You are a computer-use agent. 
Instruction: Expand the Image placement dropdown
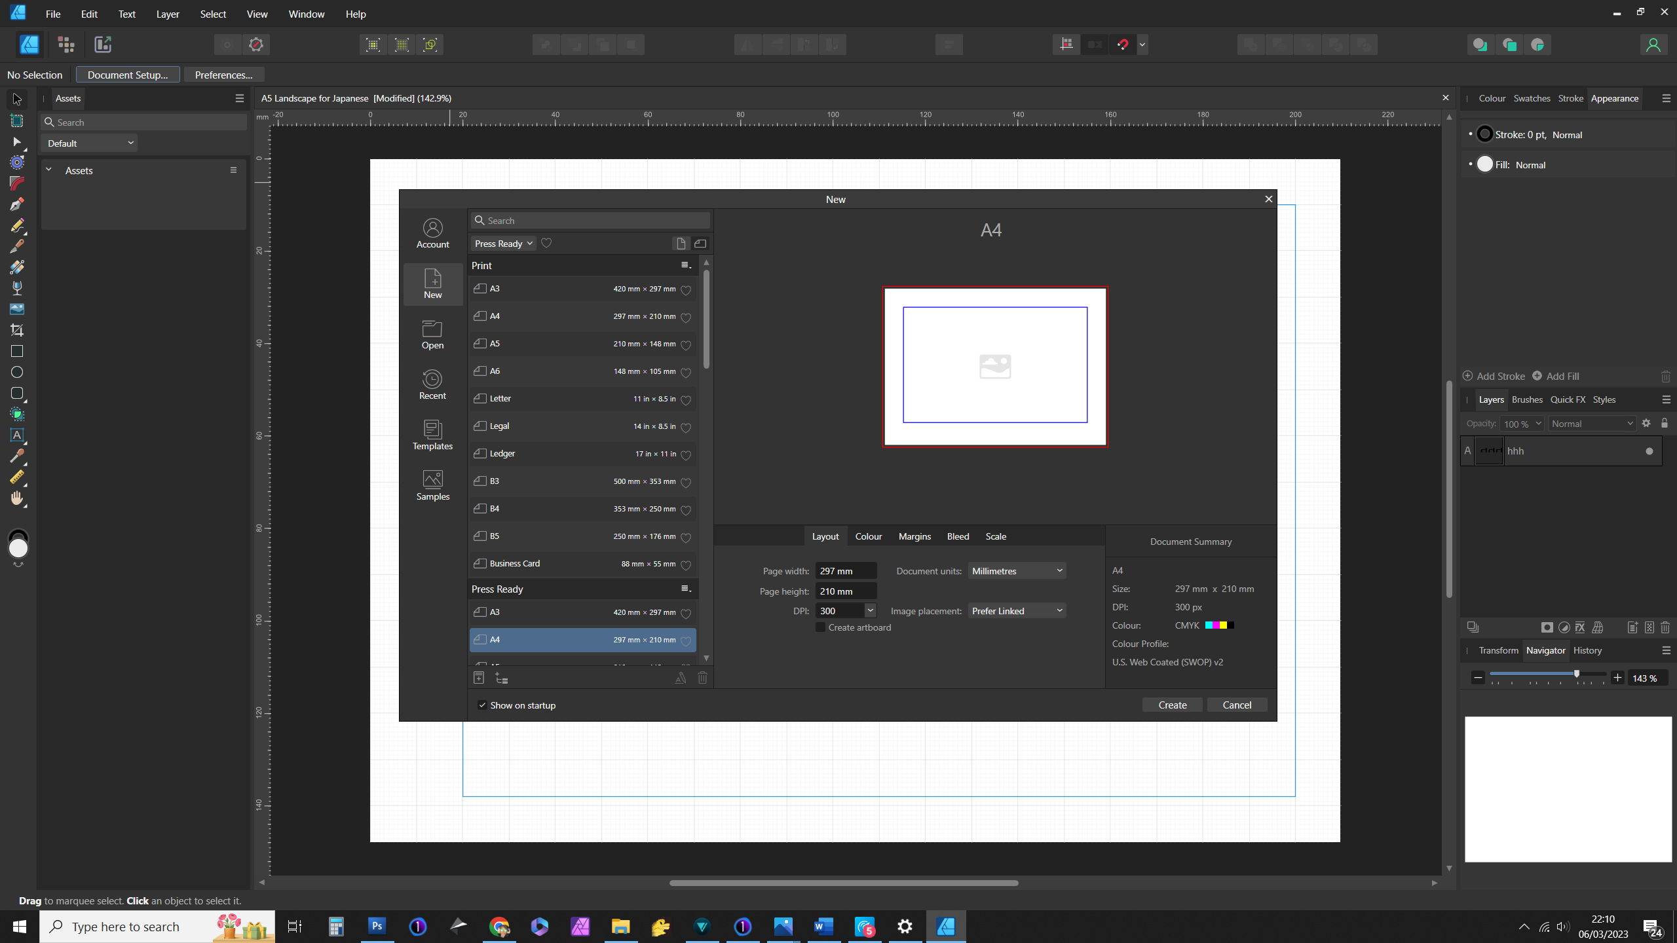tap(1017, 611)
